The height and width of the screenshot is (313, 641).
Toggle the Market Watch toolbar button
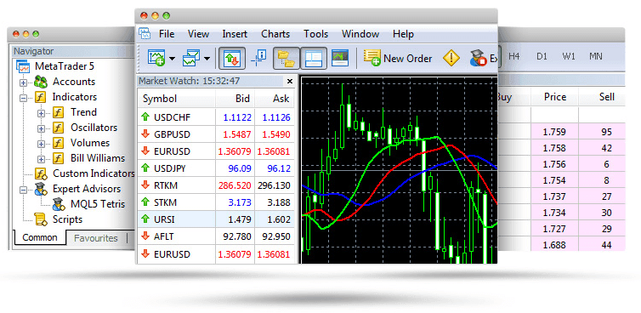click(232, 58)
